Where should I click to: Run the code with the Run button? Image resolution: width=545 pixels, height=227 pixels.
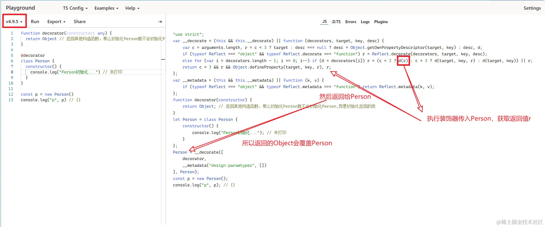point(35,22)
